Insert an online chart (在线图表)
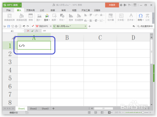Viewport: 157px width, 117px height. click(x=79, y=17)
